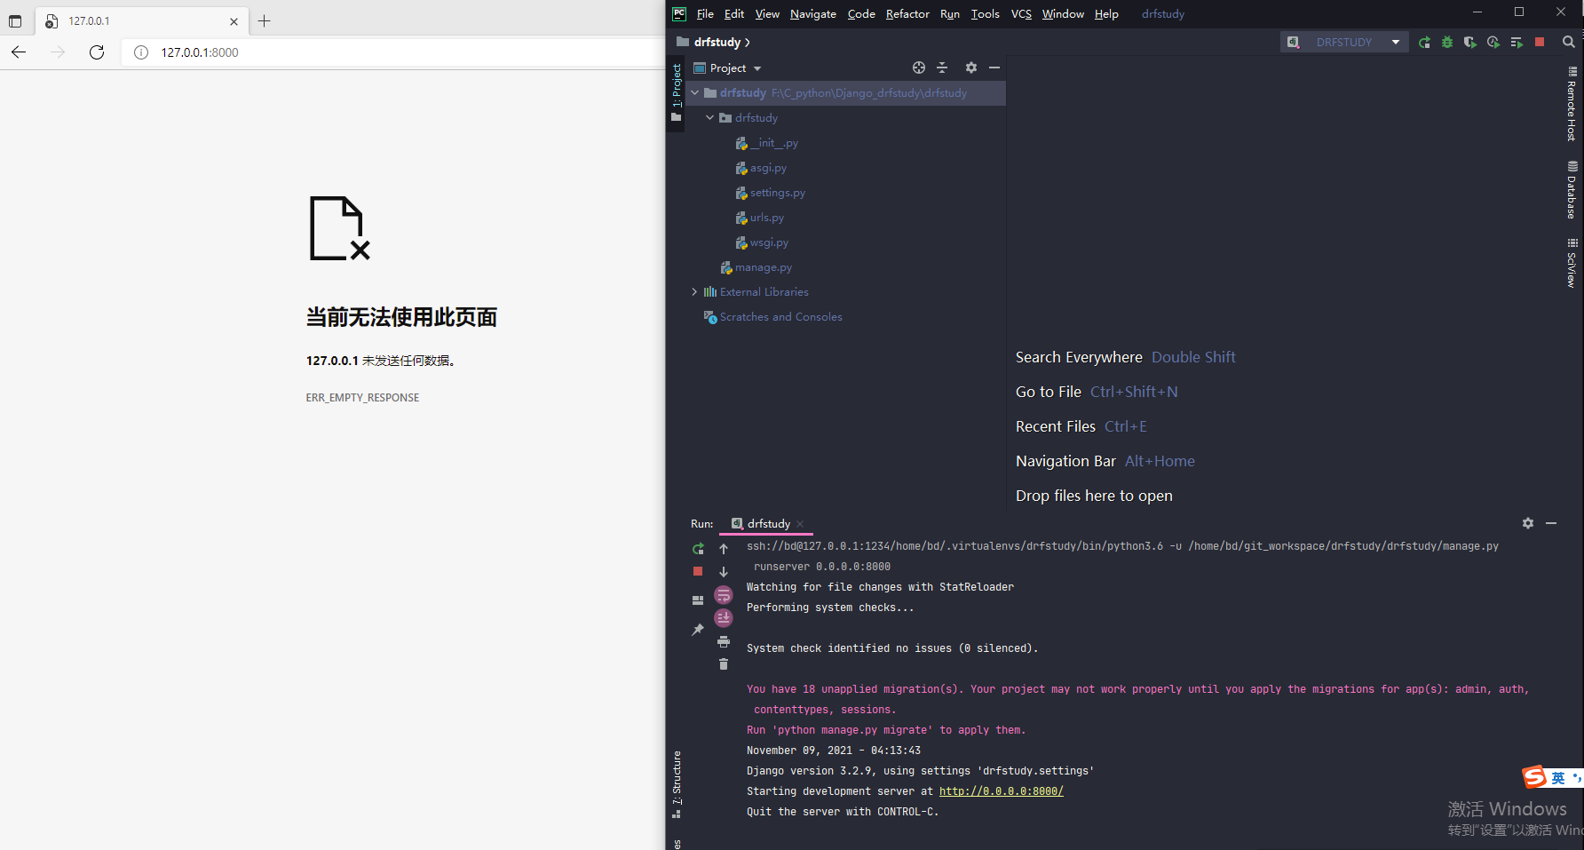Run with concurrency diagram icon in toolbar
The image size is (1584, 850).
click(x=1517, y=42)
